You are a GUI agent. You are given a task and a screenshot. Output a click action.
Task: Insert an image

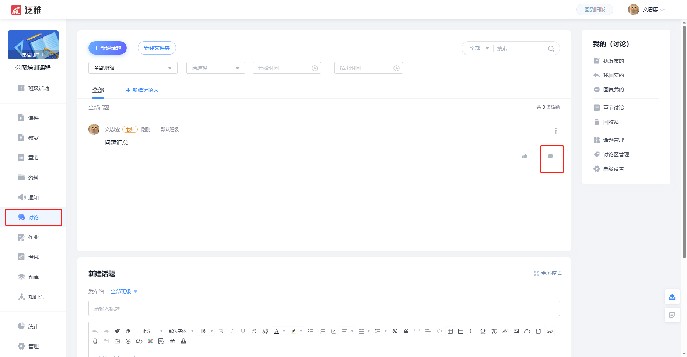pos(516,331)
